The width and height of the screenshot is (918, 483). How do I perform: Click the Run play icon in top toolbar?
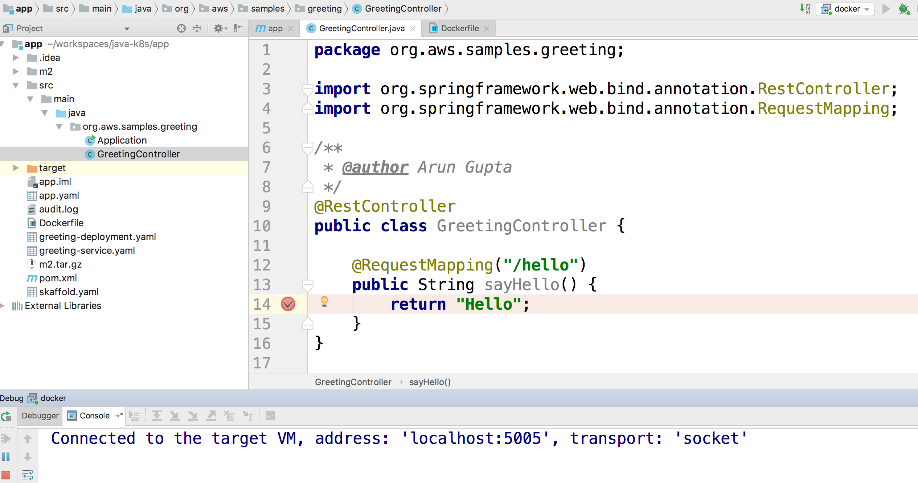[x=886, y=9]
